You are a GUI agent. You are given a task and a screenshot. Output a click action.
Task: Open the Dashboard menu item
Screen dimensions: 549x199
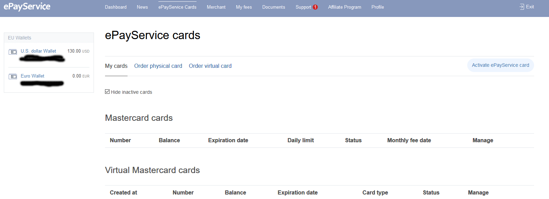coord(116,7)
